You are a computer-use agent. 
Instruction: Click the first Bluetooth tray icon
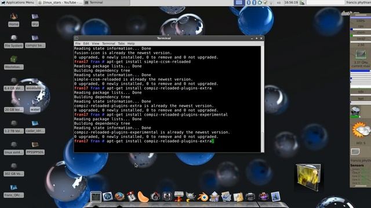coord(249,2)
